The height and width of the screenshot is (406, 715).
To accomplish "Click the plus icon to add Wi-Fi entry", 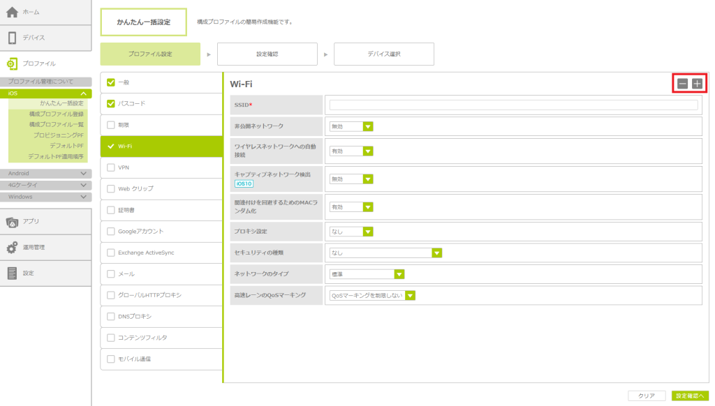I will pyautogui.click(x=697, y=83).
